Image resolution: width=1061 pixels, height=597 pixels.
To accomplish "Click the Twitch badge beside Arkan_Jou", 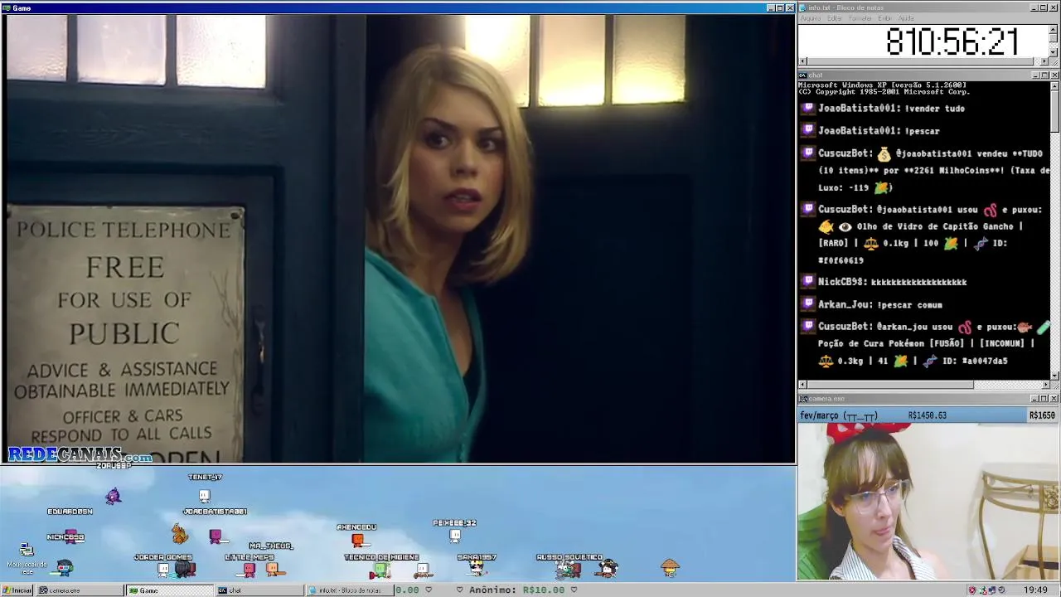I will coord(808,304).
